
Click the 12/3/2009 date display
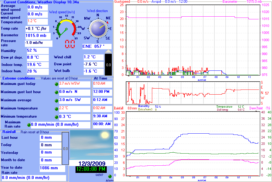point(91,163)
